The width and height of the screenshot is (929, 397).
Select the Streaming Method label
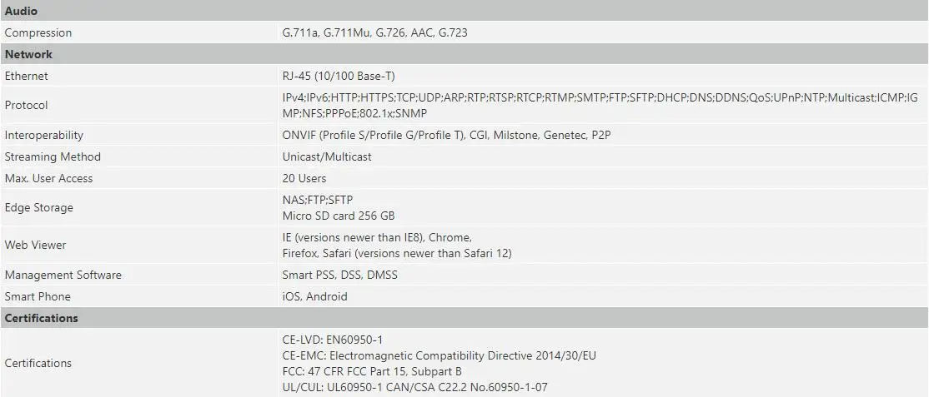(x=53, y=156)
